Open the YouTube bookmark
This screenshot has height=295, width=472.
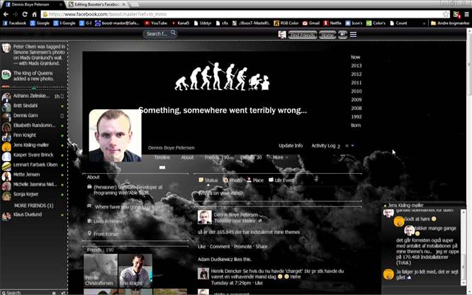point(156,23)
